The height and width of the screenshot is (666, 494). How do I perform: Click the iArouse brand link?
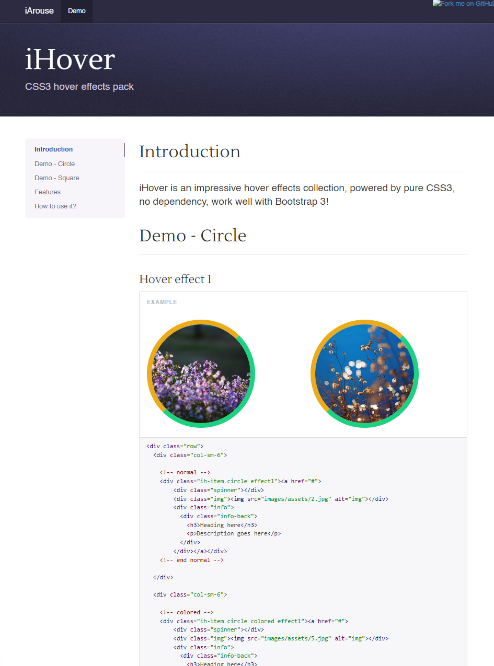tap(39, 11)
